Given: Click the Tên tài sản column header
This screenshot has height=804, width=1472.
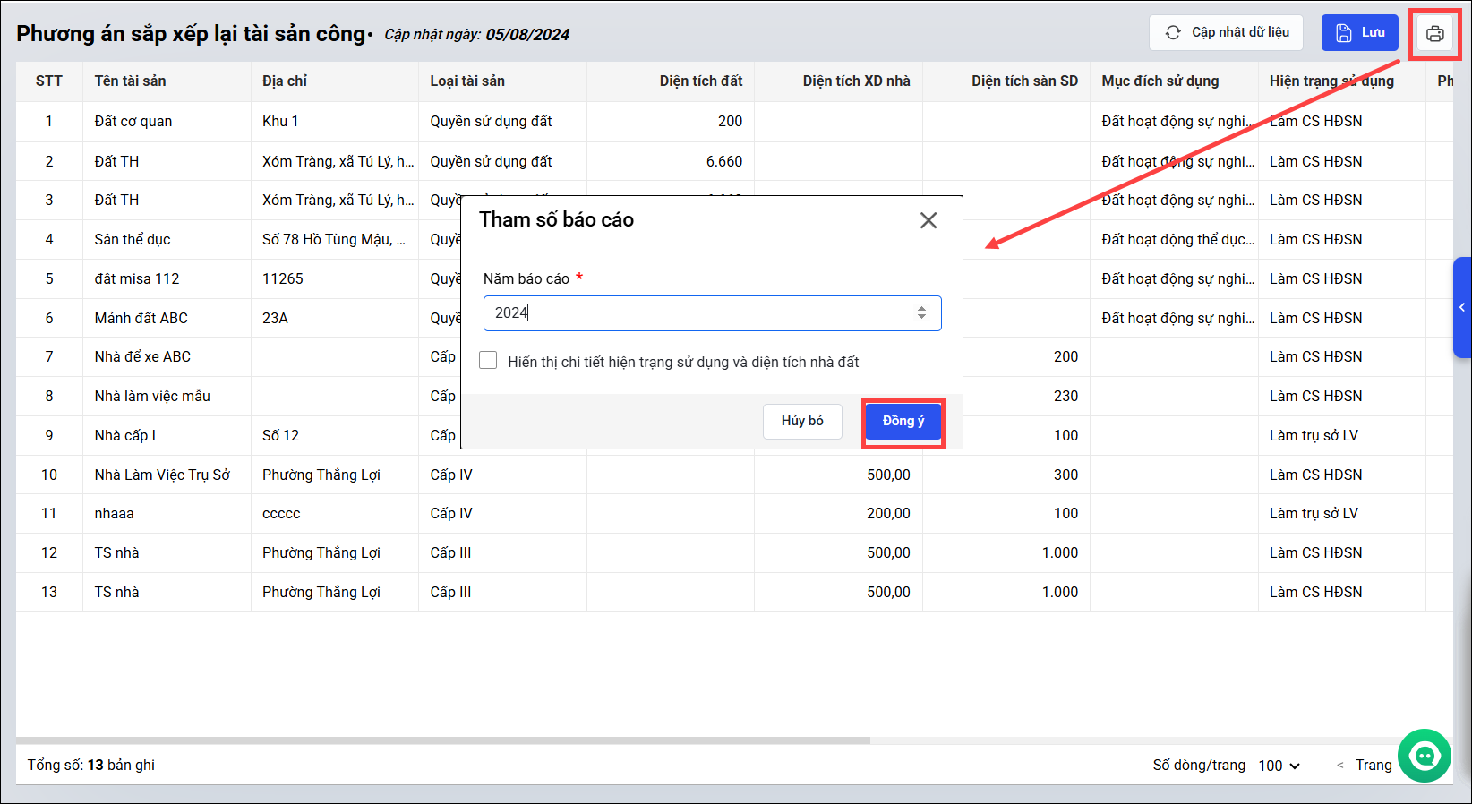Looking at the screenshot, I should pyautogui.click(x=131, y=81).
